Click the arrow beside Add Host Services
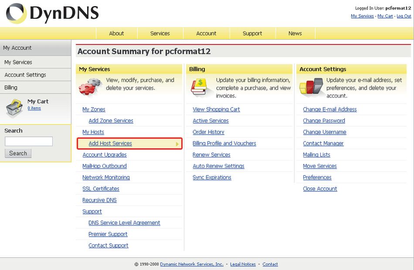Viewport: 414px width, 270px height. [x=177, y=144]
